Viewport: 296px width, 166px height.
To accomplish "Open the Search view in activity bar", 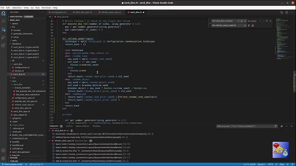I will [3, 21].
